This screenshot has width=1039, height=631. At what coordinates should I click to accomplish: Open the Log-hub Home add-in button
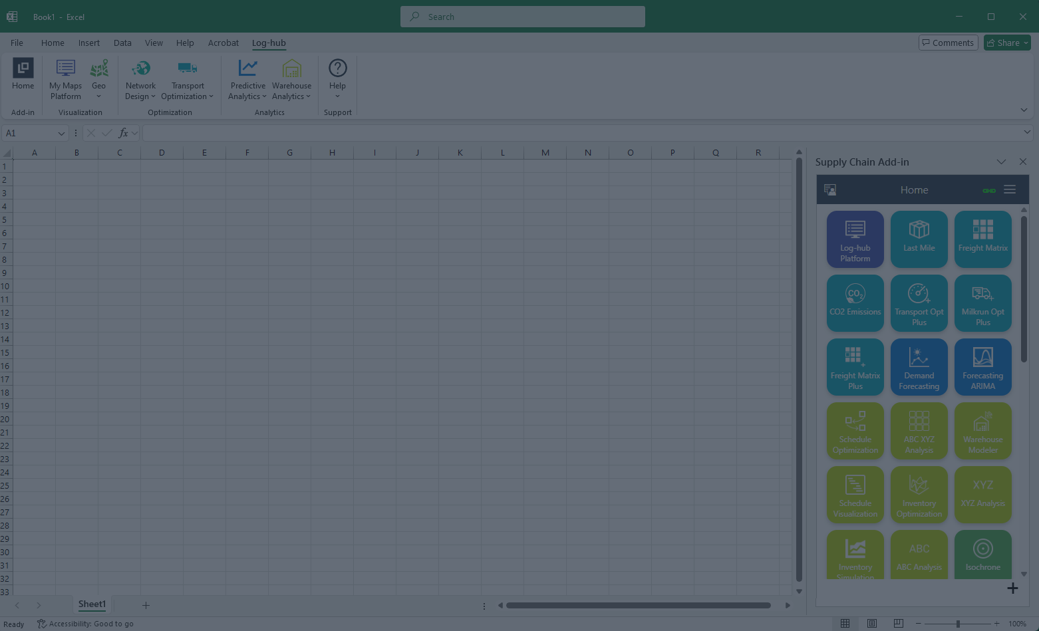pyautogui.click(x=23, y=74)
